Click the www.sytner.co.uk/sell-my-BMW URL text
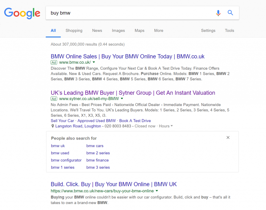This screenshot has width=266, height=210. tap(89, 99)
